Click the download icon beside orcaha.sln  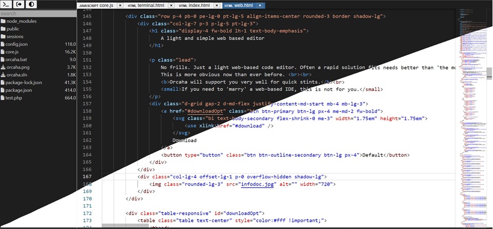pos(3,75)
